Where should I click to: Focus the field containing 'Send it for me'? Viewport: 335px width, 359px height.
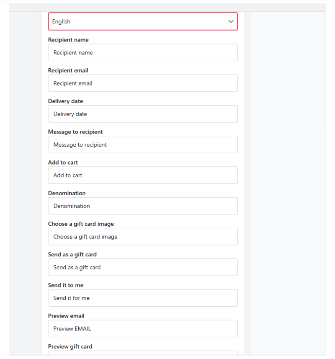142,298
